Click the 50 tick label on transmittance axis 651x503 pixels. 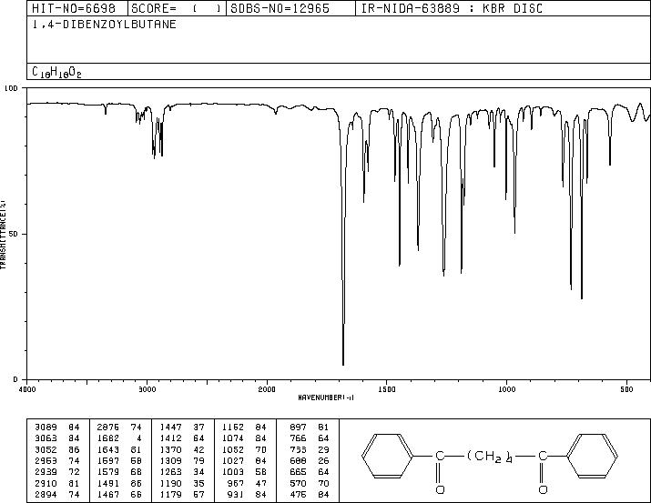point(14,234)
